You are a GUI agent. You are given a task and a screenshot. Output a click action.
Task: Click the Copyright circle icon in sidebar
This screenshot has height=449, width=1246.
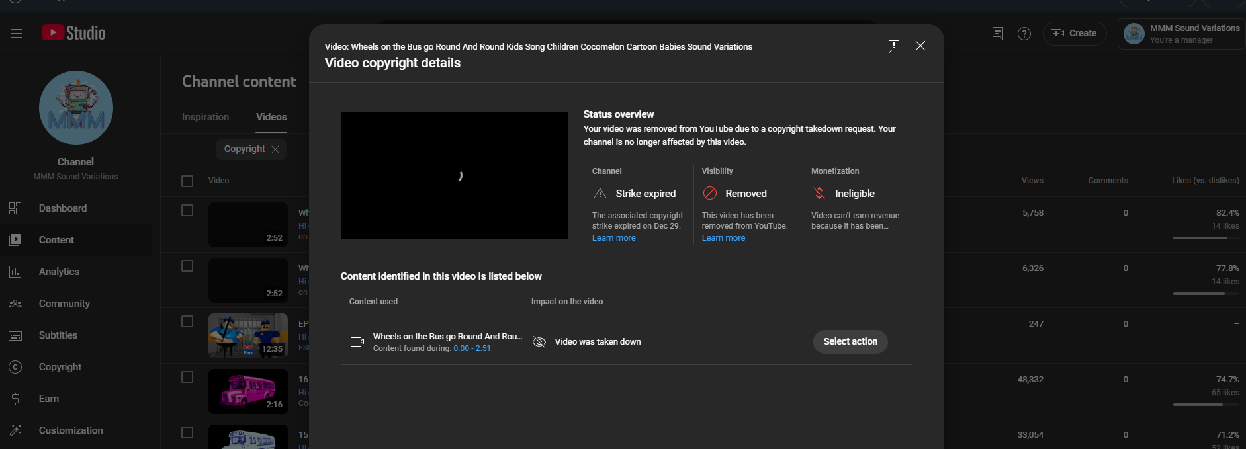tap(15, 367)
